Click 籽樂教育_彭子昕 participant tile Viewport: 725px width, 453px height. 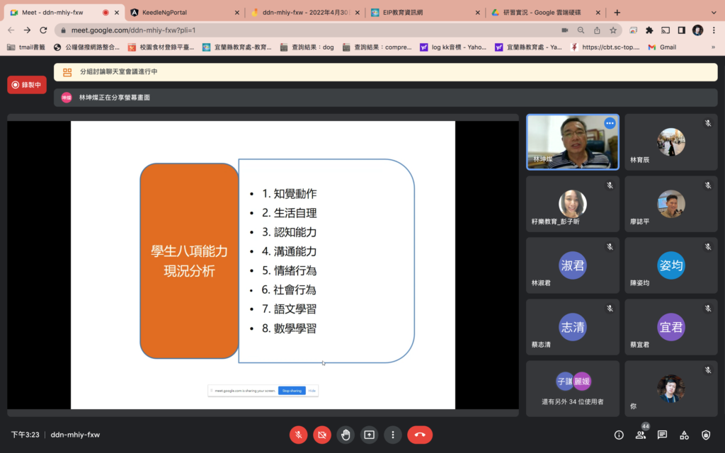click(x=572, y=204)
